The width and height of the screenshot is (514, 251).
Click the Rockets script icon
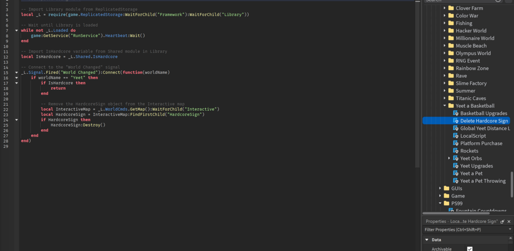coord(456,151)
